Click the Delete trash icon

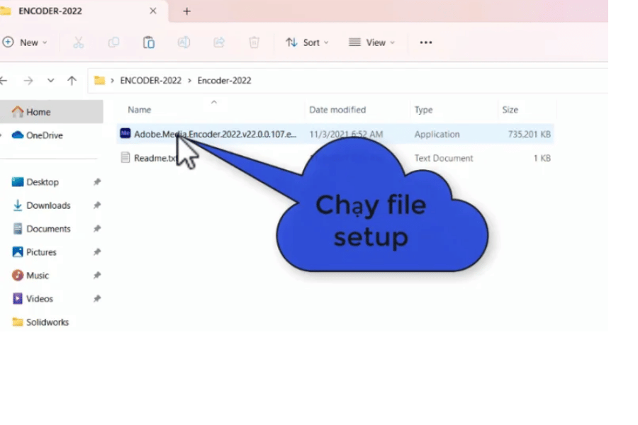254,42
